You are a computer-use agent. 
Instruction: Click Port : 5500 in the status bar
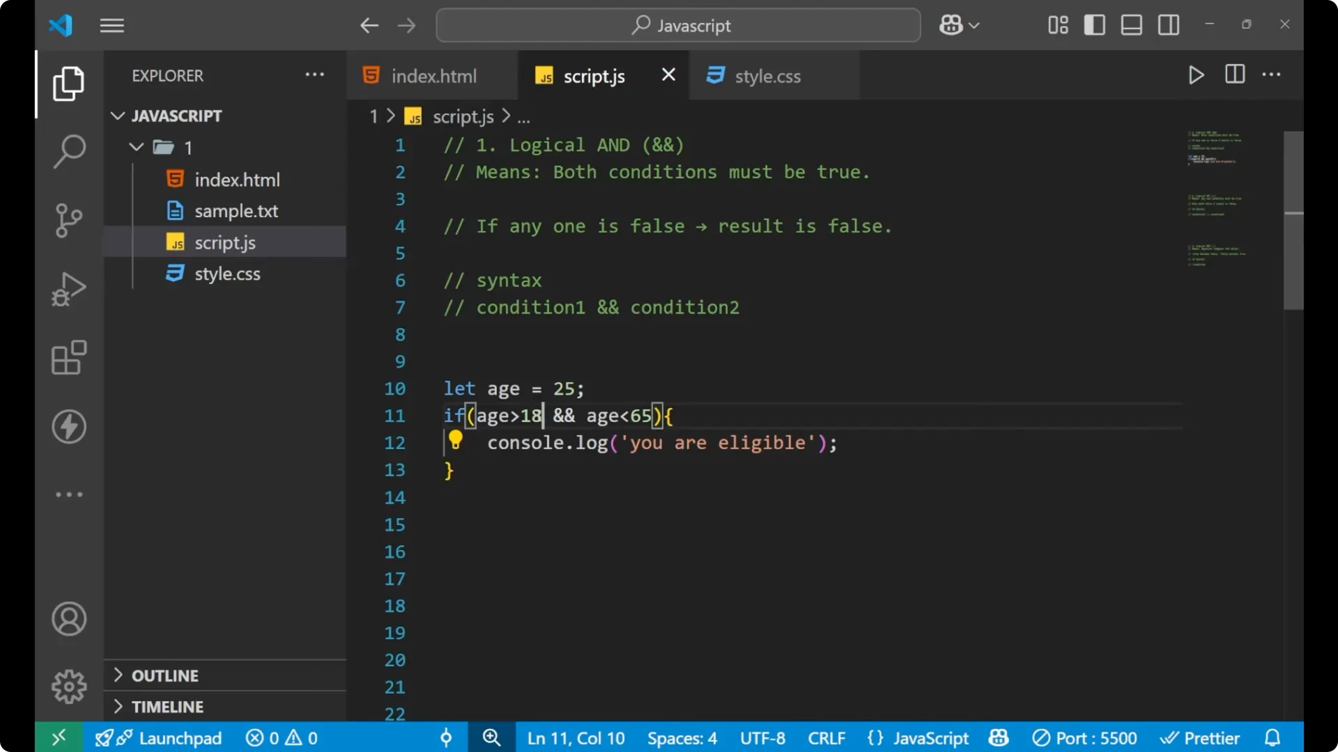coord(1084,737)
